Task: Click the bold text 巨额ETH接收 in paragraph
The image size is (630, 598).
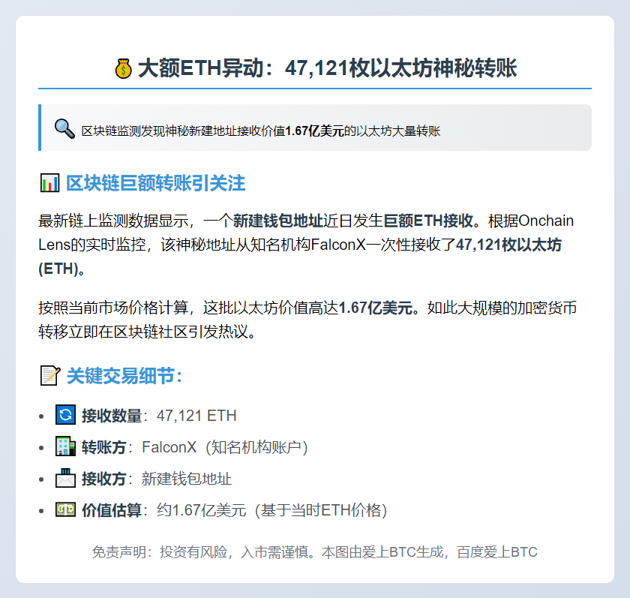Action: 428,221
